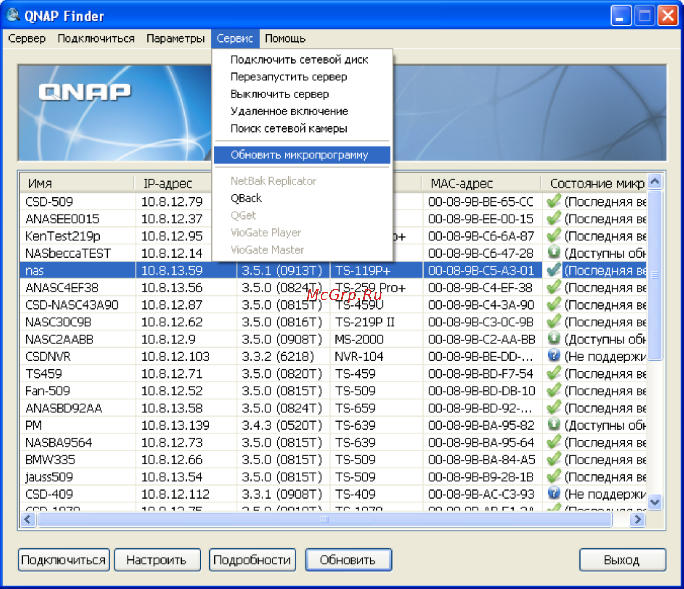Select the KenTest219p server
The image size is (684, 589).
tap(63, 236)
